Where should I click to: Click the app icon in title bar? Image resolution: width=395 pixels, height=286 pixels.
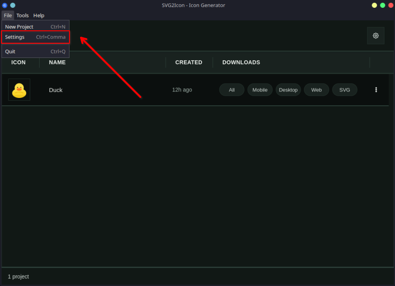click(5, 5)
